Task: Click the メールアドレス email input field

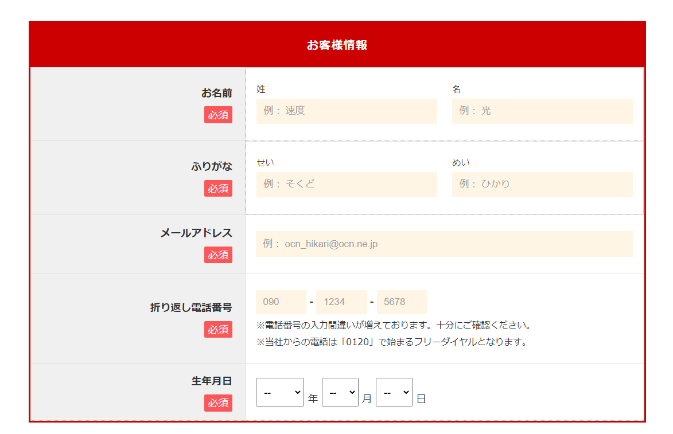Action: [444, 244]
